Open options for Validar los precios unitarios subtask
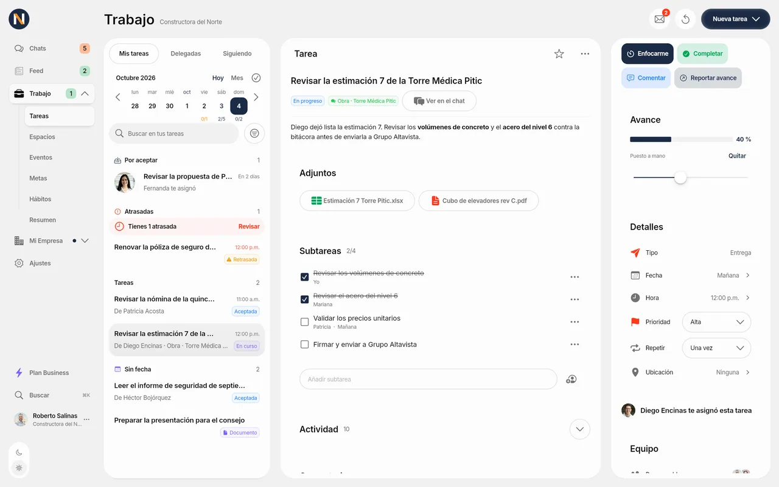The image size is (779, 487). pyautogui.click(x=575, y=322)
